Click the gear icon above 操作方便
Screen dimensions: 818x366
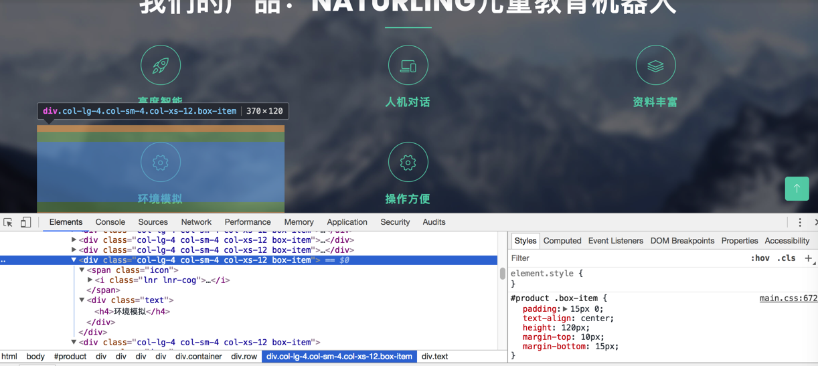(408, 162)
